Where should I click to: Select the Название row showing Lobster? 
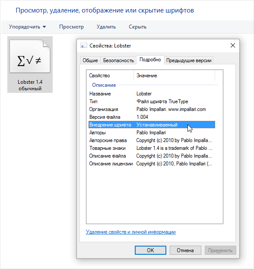coord(152,94)
